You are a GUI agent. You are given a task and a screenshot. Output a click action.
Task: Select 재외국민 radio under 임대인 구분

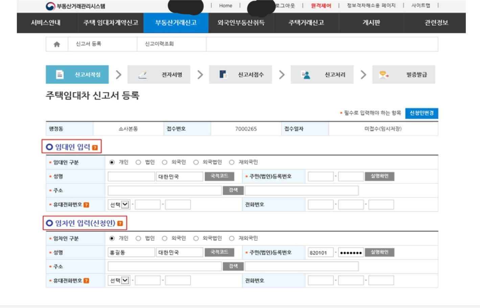(232, 162)
